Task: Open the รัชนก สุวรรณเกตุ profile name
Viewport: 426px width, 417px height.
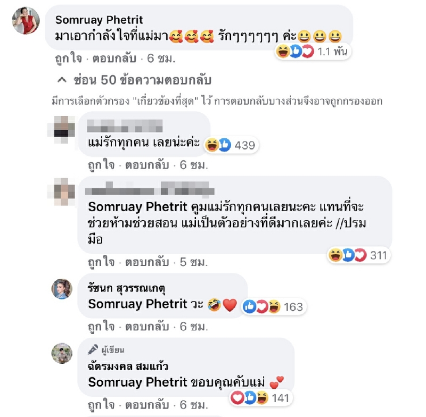Action: coord(126,288)
